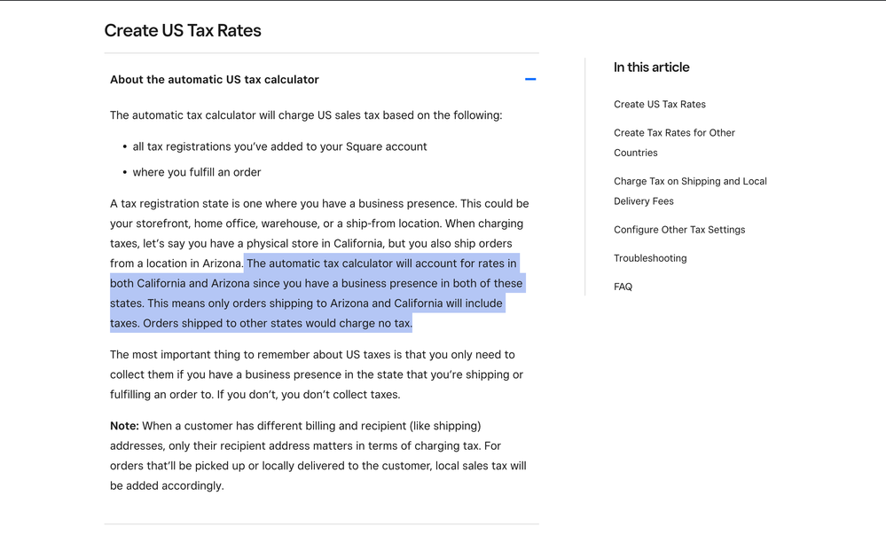The width and height of the screenshot is (886, 543).
Task: Click the sentence 'The automatic tax calculator will charge'
Action: click(306, 115)
